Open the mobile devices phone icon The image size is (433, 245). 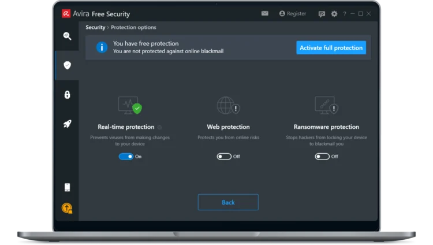[x=67, y=187]
